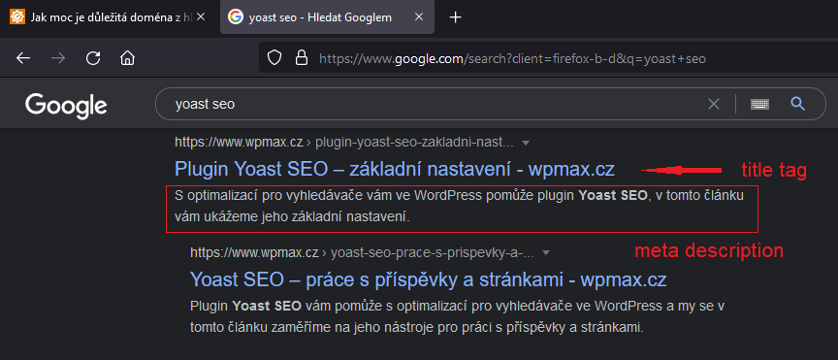Click the Forward navigation arrow
Screen dimensions: 838x360
coord(58,58)
